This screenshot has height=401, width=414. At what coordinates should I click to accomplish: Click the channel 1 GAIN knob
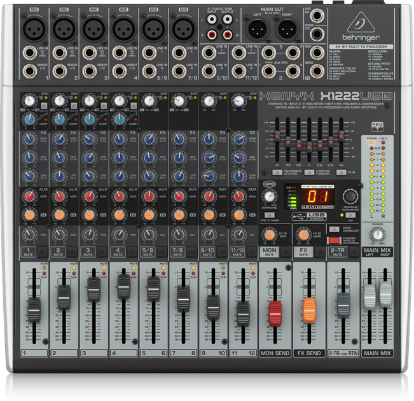(29, 101)
